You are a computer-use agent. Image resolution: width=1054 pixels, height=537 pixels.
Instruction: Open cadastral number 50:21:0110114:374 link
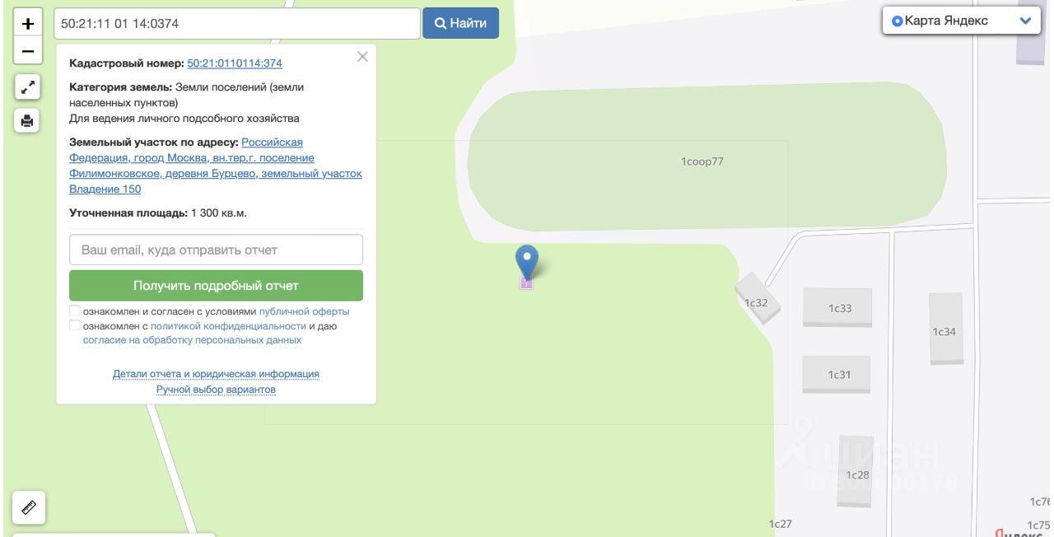(235, 63)
